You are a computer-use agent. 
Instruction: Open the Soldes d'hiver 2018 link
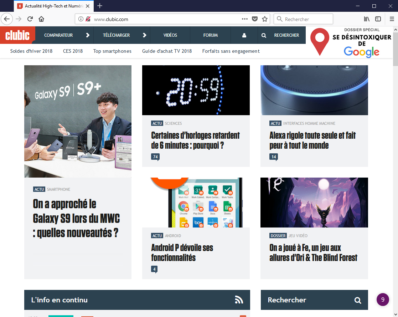point(31,51)
